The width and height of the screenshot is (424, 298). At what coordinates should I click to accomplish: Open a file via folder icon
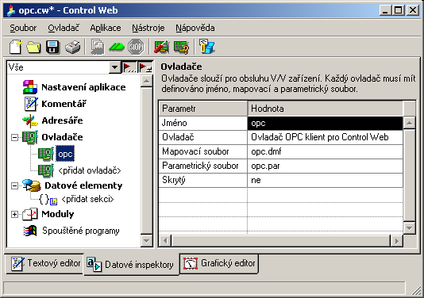coord(33,47)
